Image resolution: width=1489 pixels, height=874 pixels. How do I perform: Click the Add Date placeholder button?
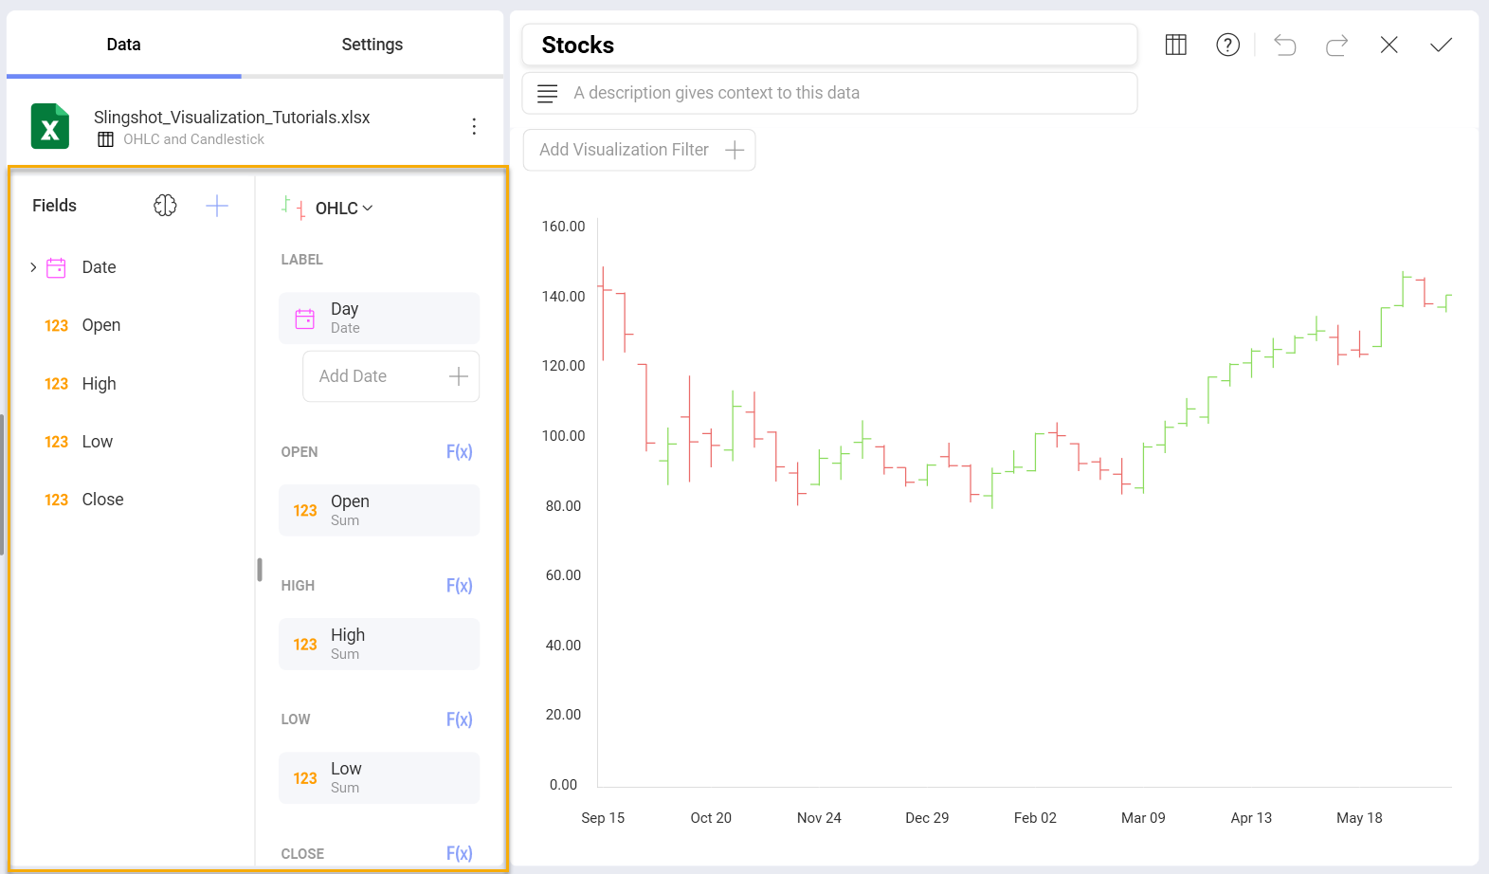390,376
